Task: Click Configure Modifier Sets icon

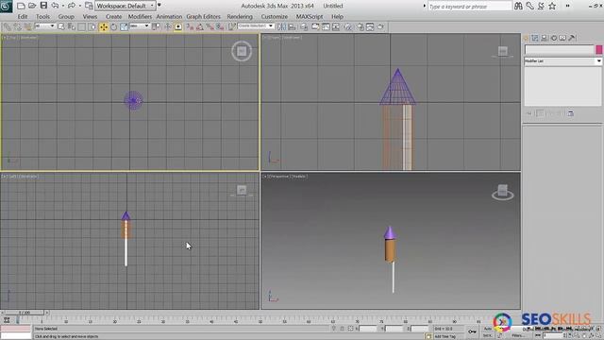Action: click(x=570, y=113)
